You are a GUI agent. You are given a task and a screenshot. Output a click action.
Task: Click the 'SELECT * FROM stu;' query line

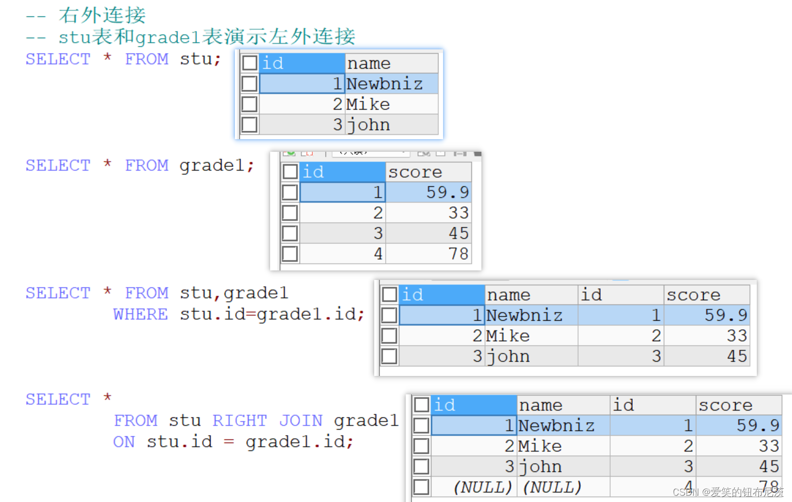tap(124, 59)
